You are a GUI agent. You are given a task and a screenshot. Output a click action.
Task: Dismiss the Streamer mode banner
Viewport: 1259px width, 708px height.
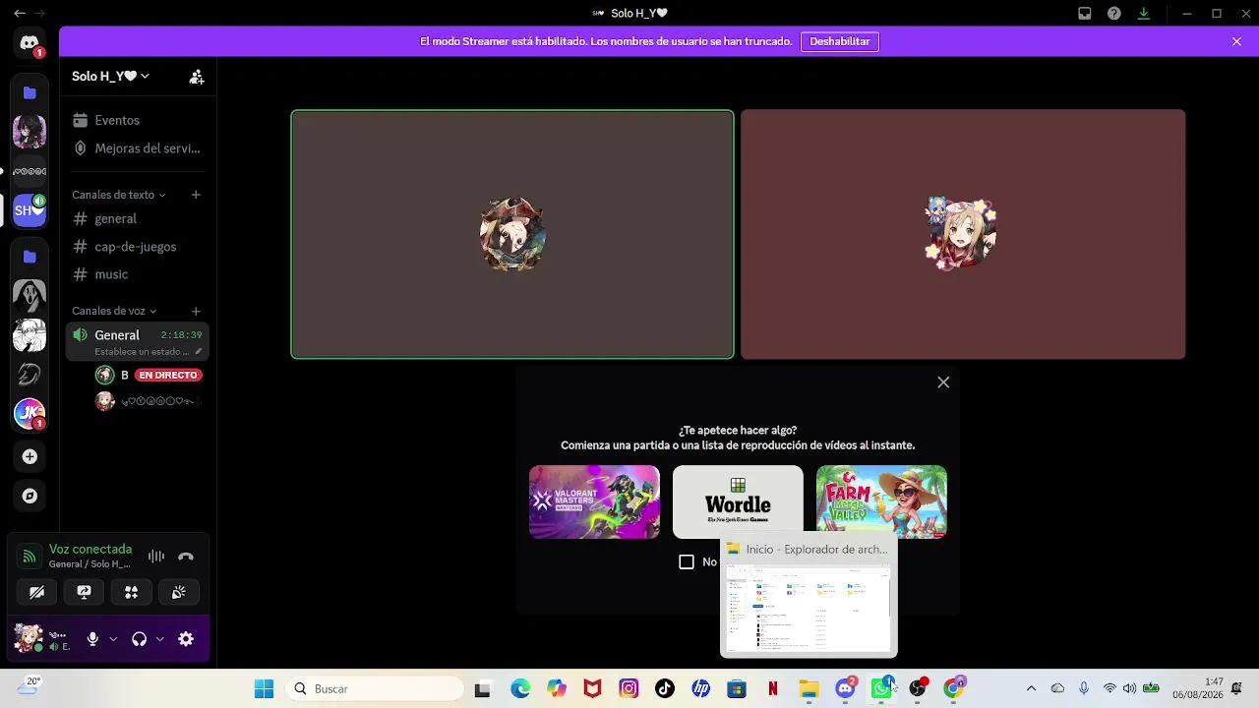(x=1236, y=41)
